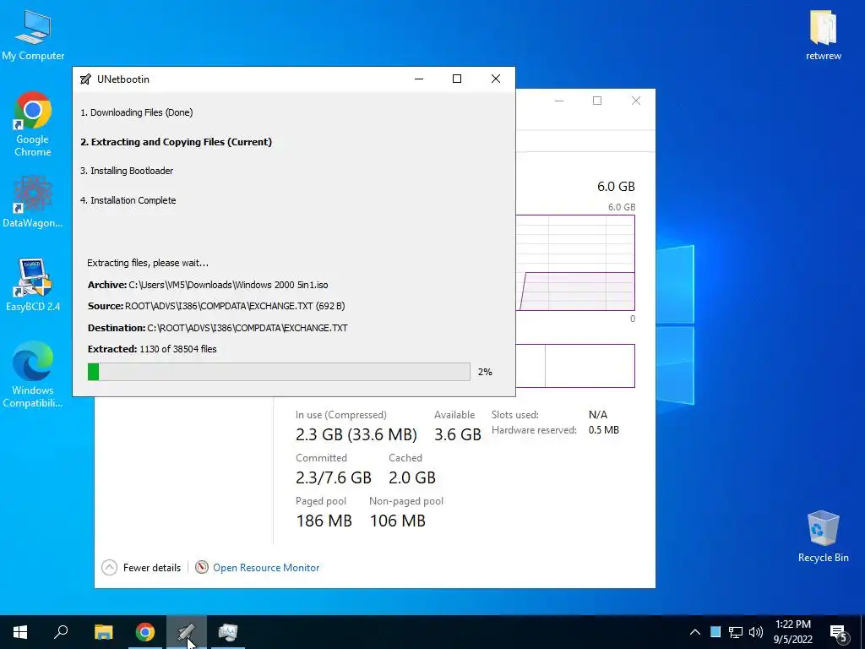Click '2. Extracting and Copying Files (Current)'
The height and width of the screenshot is (649, 865).
[x=176, y=142]
